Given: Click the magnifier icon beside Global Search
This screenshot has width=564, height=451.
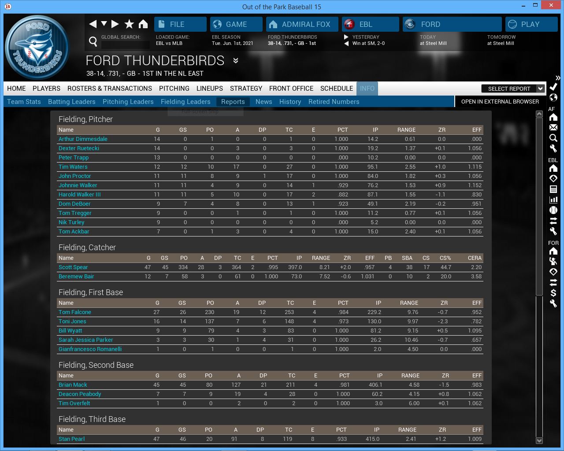Looking at the screenshot, I should click(93, 41).
